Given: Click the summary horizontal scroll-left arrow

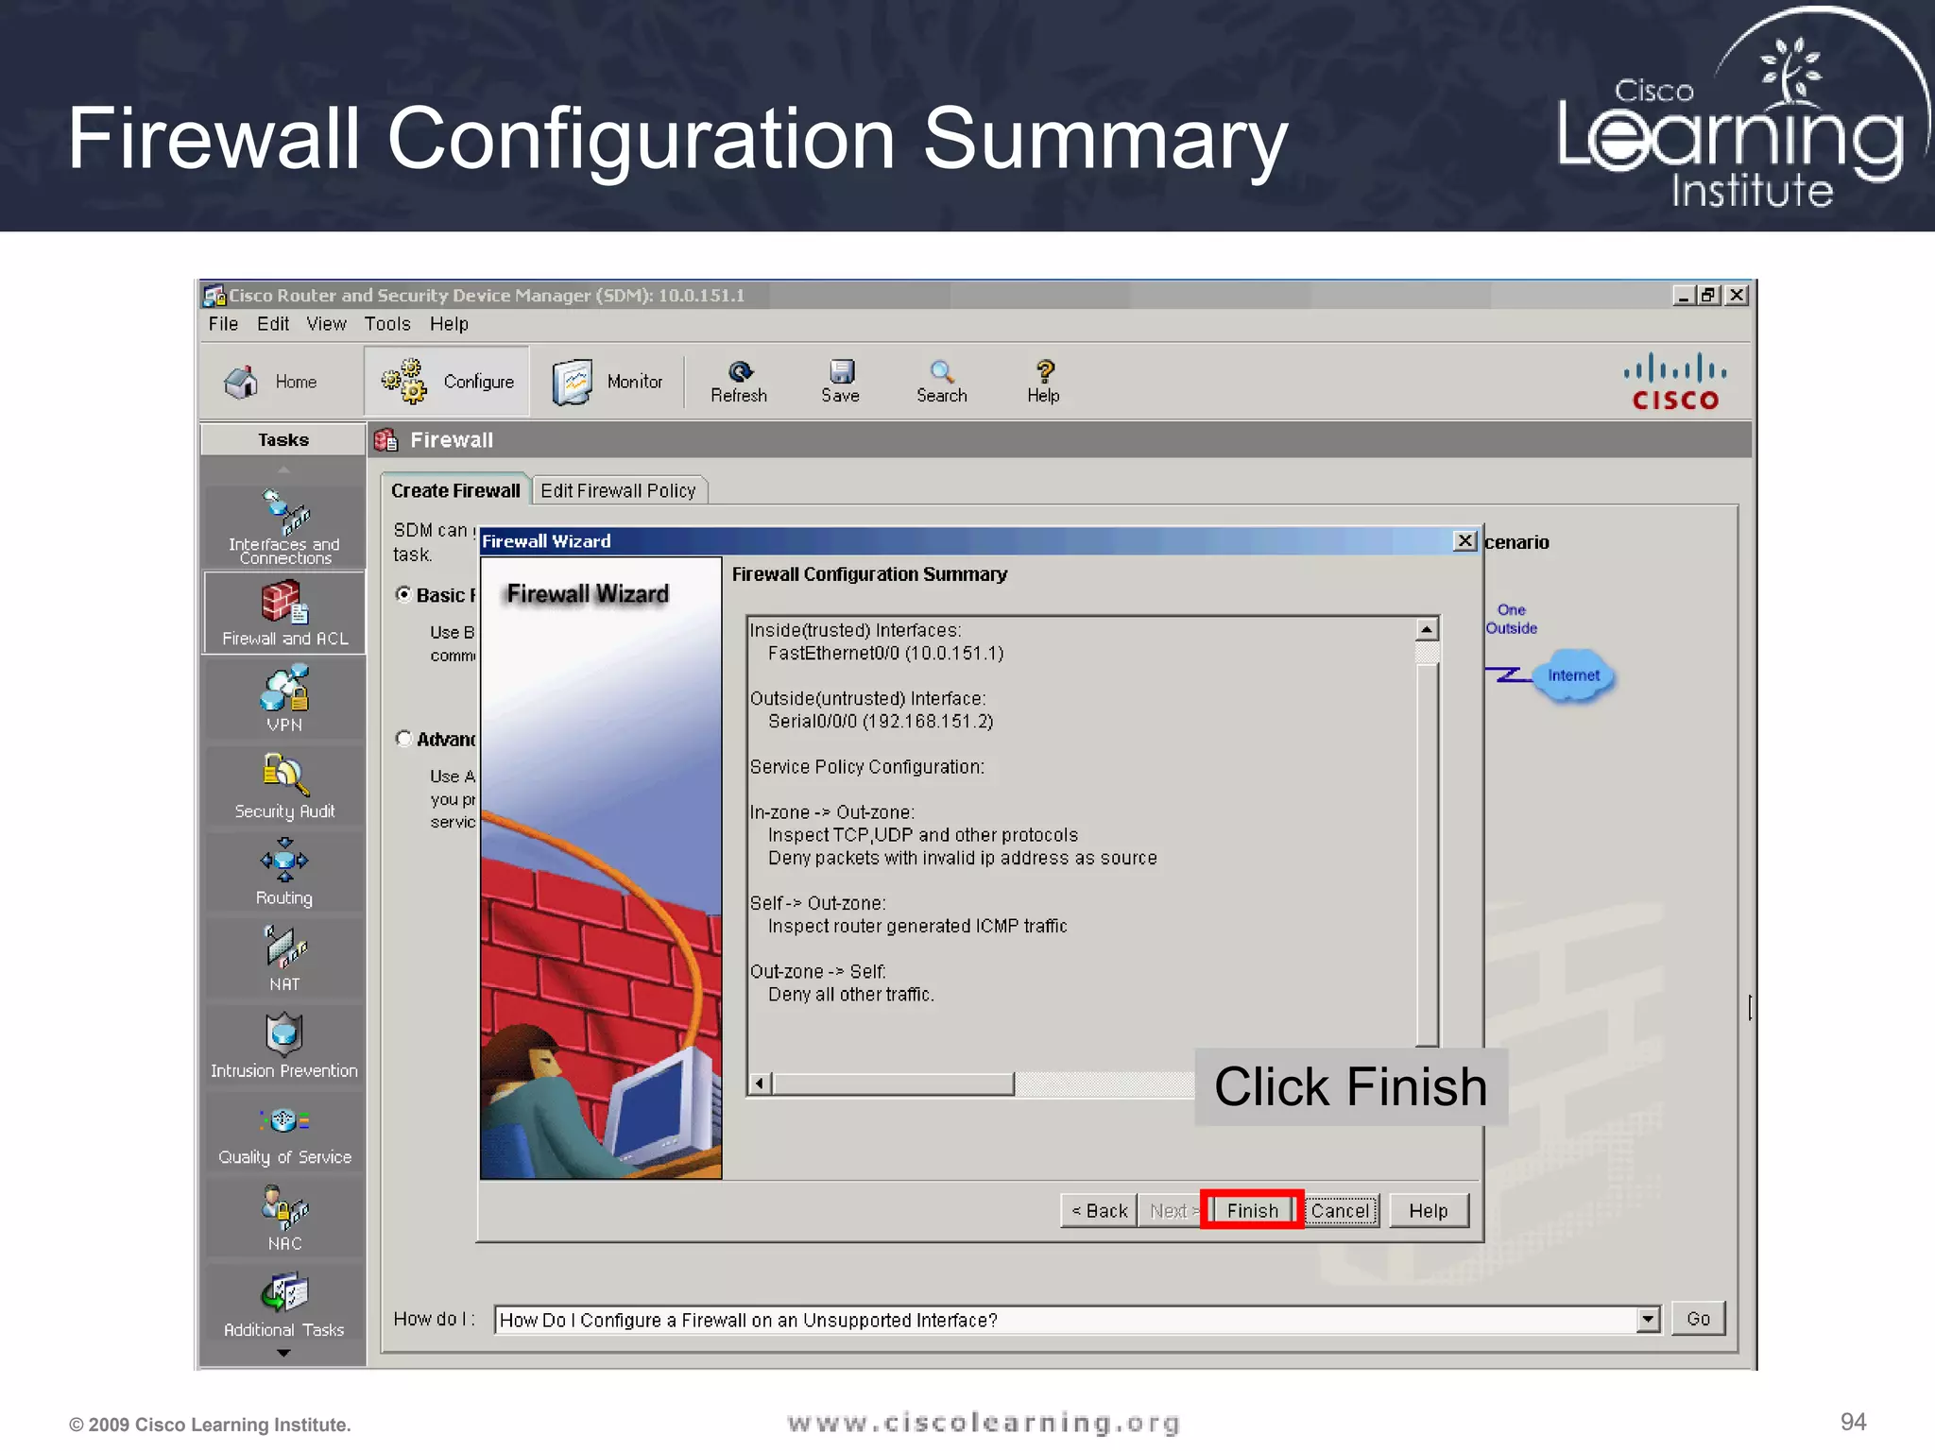Looking at the screenshot, I should tap(761, 1083).
